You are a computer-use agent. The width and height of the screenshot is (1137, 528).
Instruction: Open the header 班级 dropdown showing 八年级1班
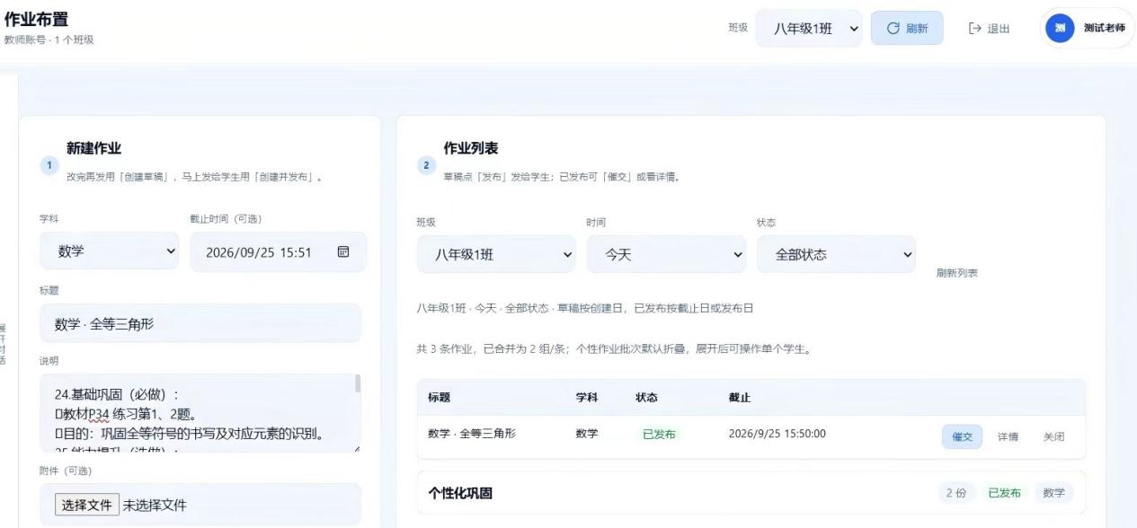(809, 29)
